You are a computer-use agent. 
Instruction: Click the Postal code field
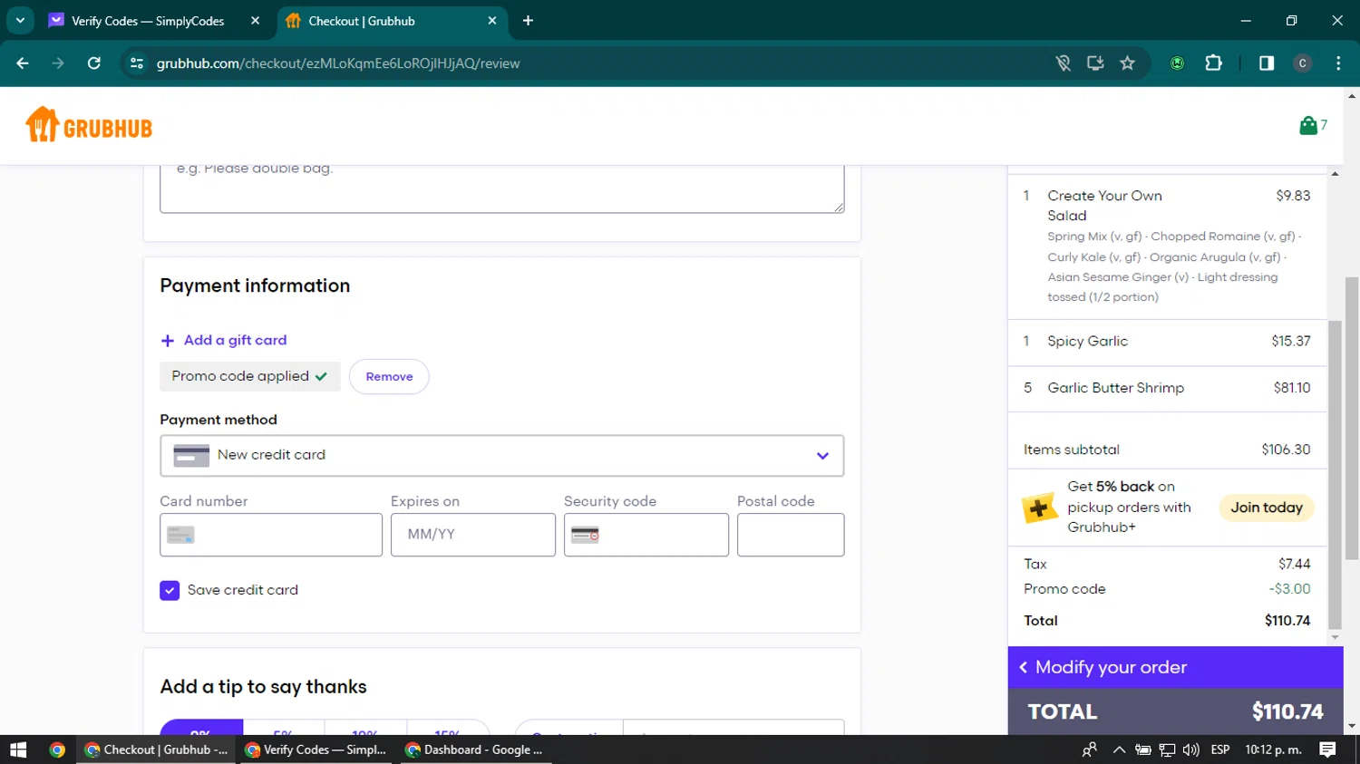click(x=791, y=535)
